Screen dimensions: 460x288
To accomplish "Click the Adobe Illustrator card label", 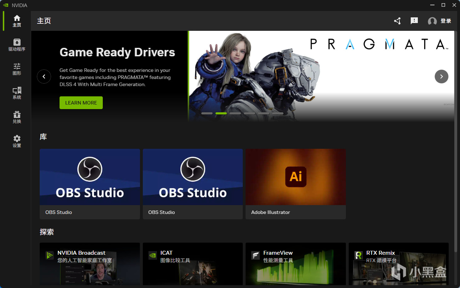I will tap(270, 212).
